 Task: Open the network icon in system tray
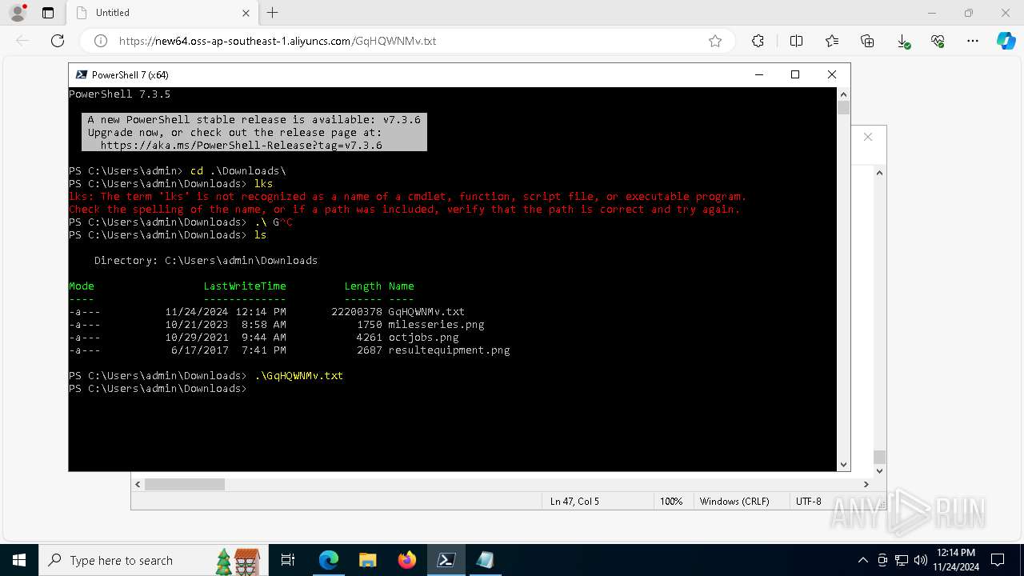(902, 560)
